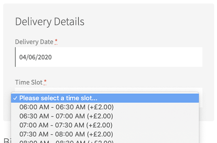Choose the 06:30 AM - 07:00 AM slot

[105, 116]
